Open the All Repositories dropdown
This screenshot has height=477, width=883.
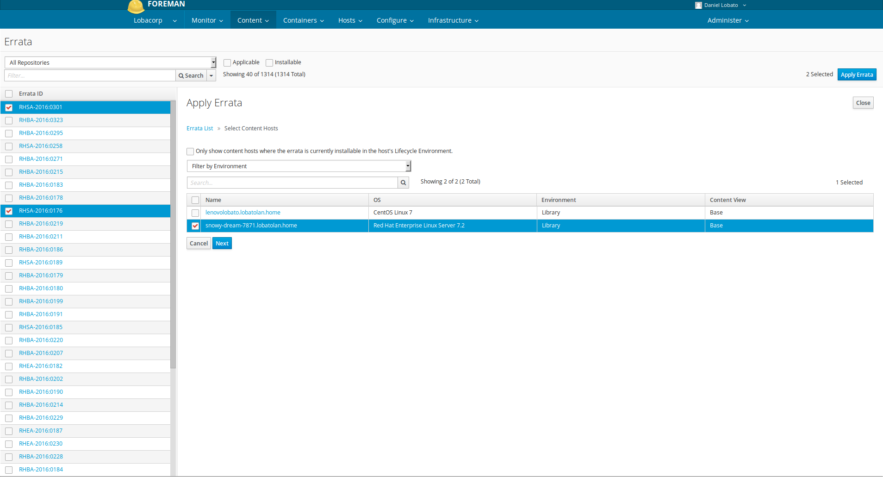click(x=110, y=62)
